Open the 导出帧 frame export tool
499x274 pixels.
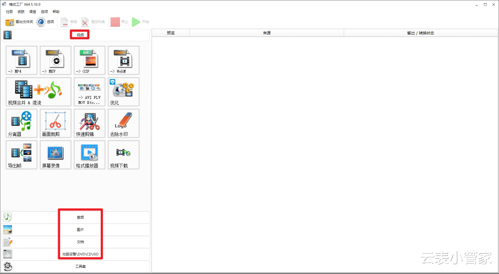22,155
